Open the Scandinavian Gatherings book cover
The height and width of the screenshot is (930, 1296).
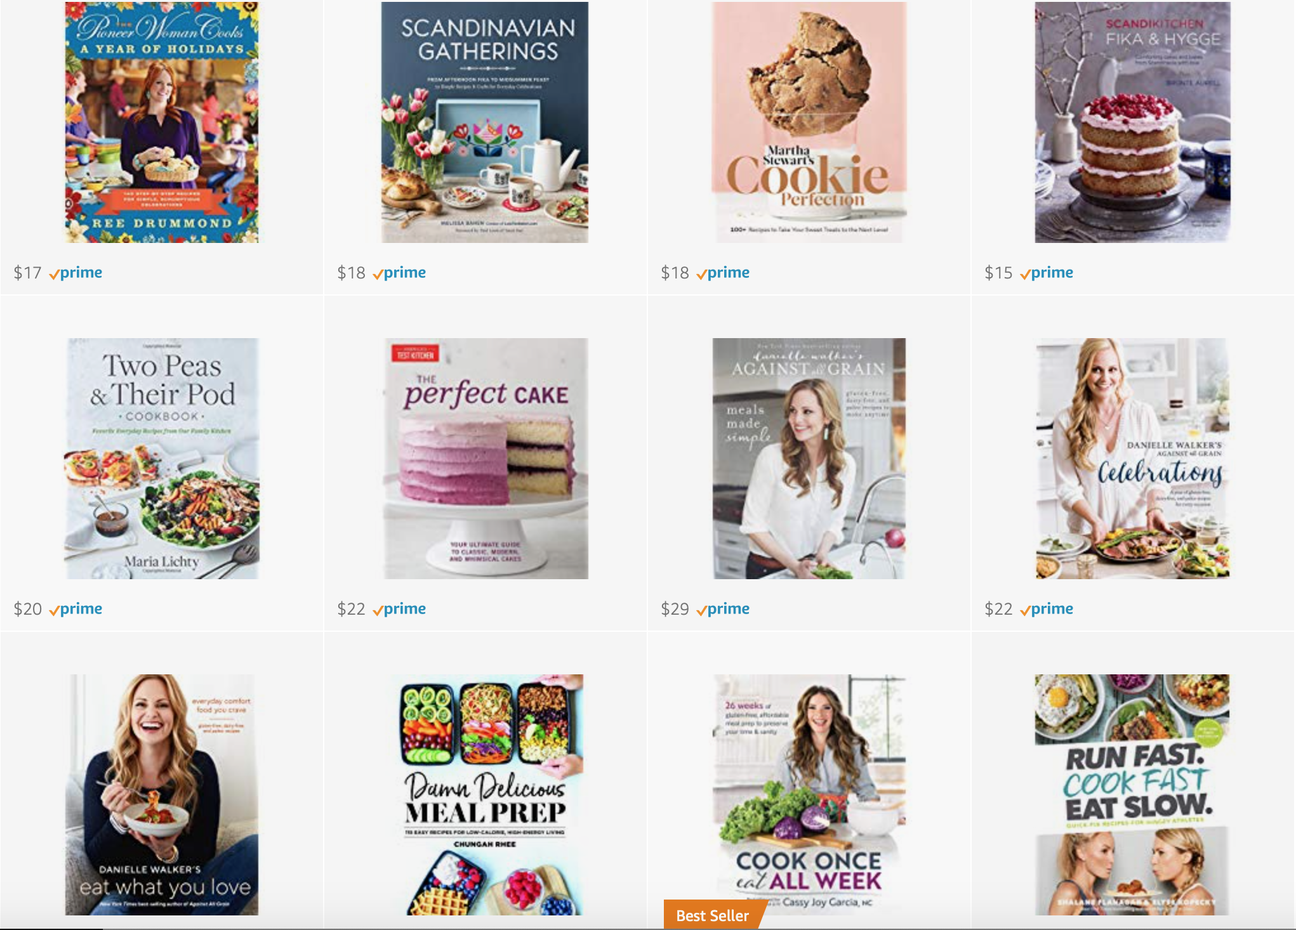(x=485, y=122)
